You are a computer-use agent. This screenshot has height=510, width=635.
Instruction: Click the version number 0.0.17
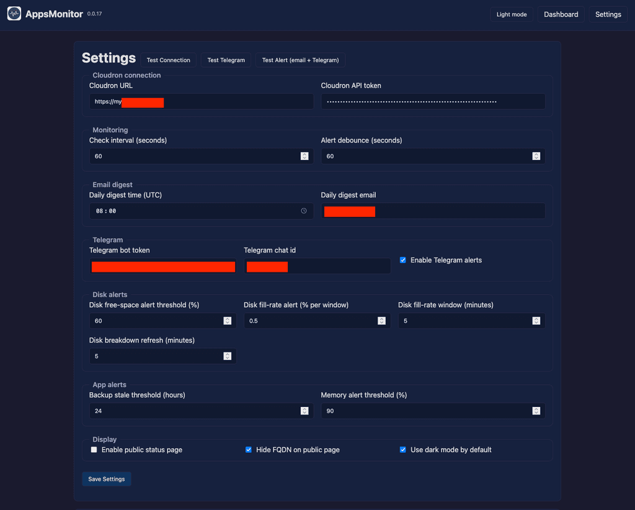[x=94, y=14]
